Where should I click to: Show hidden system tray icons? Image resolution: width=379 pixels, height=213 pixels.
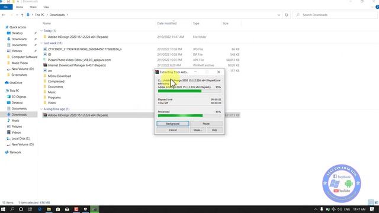click(316, 209)
